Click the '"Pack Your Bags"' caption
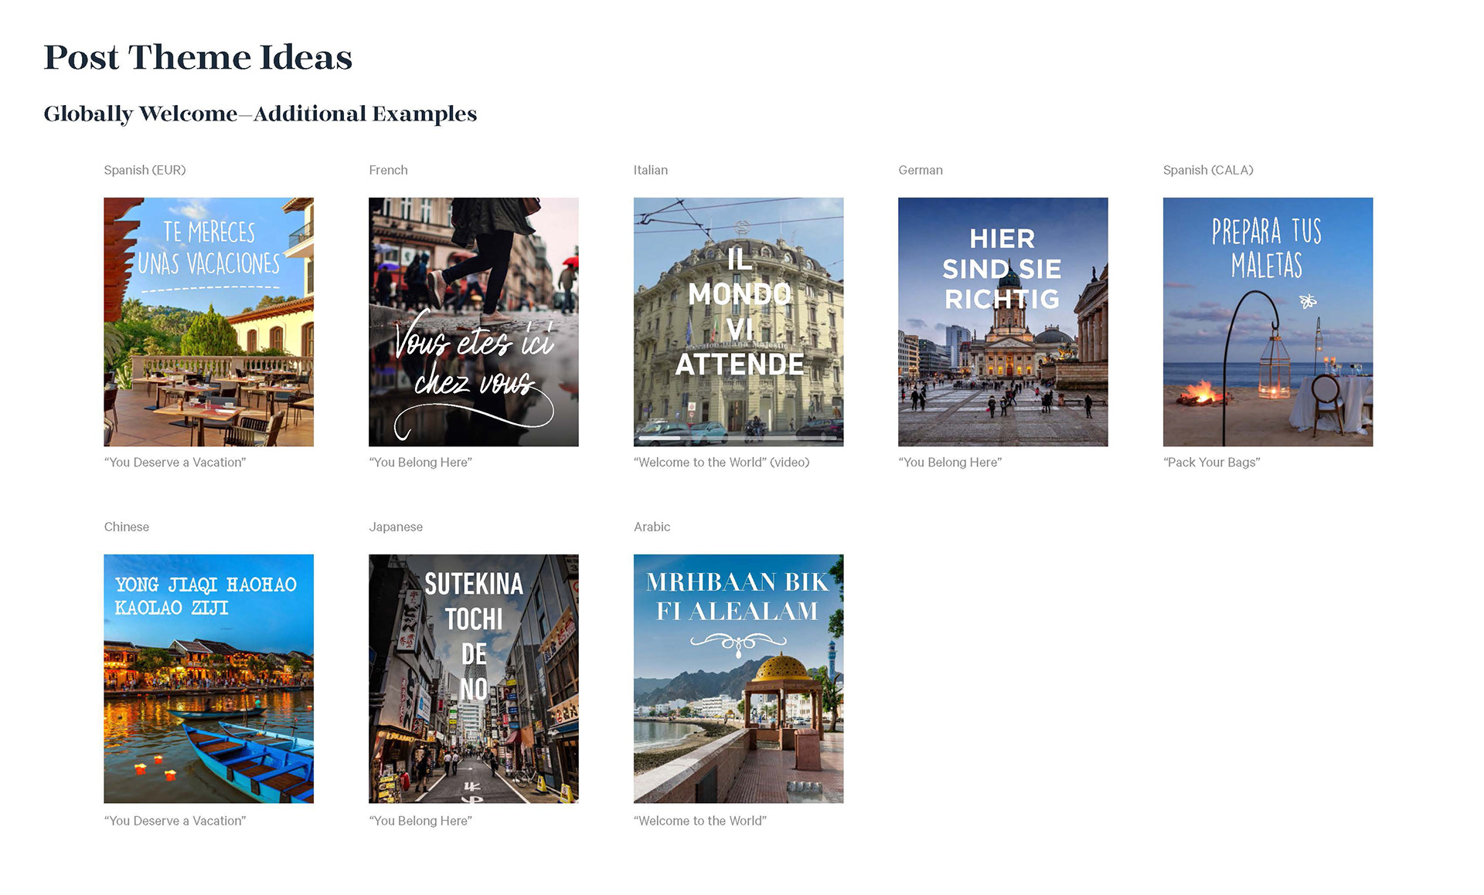The height and width of the screenshot is (895, 1484). click(x=1211, y=462)
